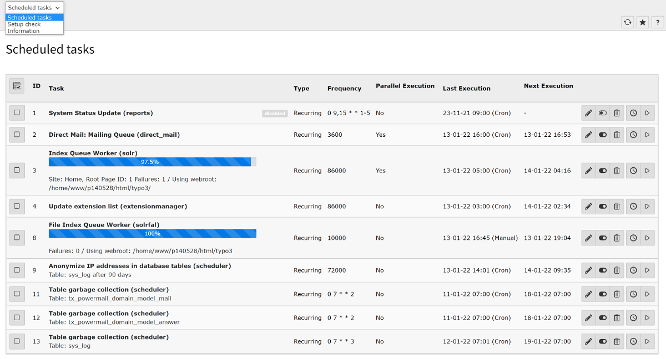Viewport: 666px width, 359px height.
Task: Toggle select-all tasks in table header
Action: coord(17,86)
